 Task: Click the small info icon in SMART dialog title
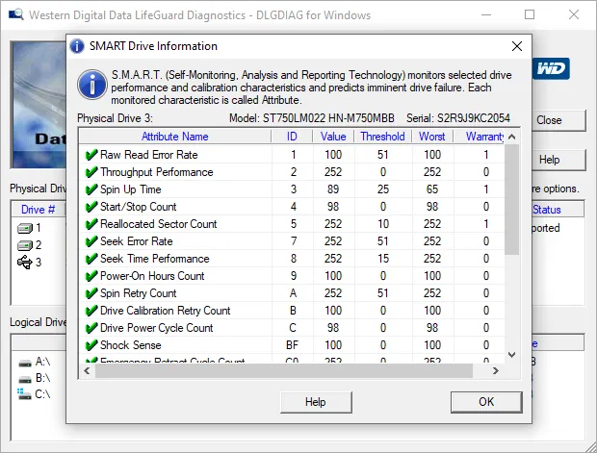tap(77, 46)
